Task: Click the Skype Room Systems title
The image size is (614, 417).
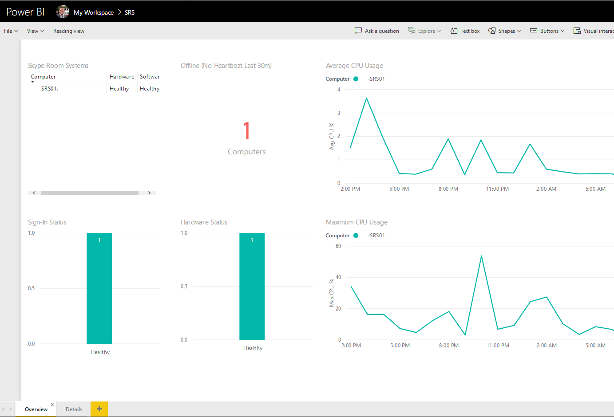Action: pos(58,66)
